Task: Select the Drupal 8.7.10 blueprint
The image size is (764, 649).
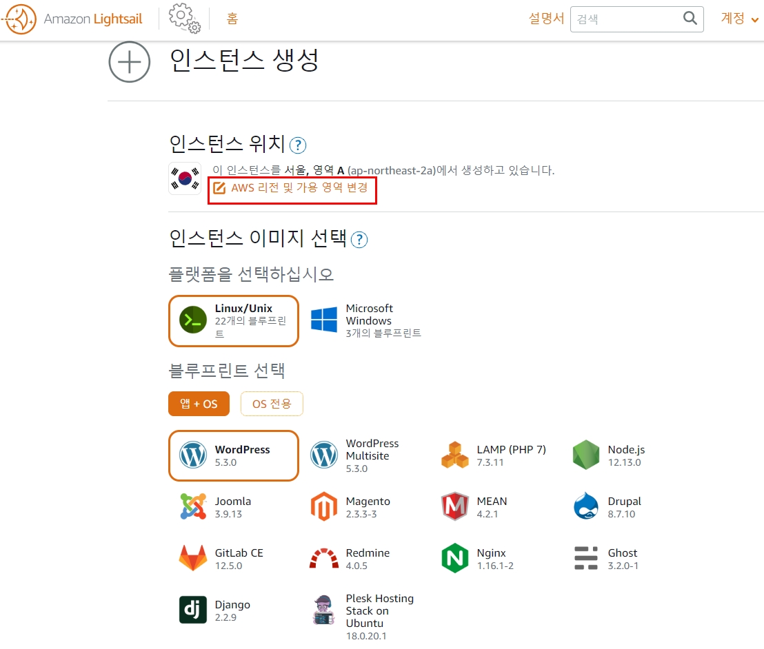Action: pyautogui.click(x=607, y=507)
